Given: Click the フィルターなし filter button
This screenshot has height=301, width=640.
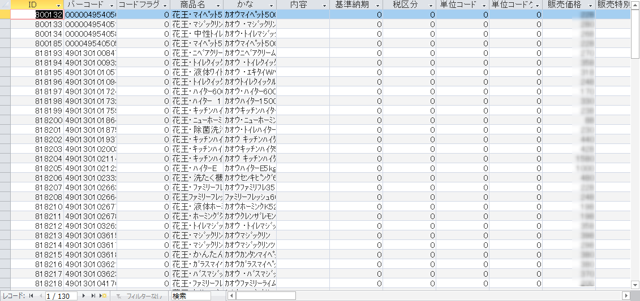Looking at the screenshot, I should click(140, 296).
